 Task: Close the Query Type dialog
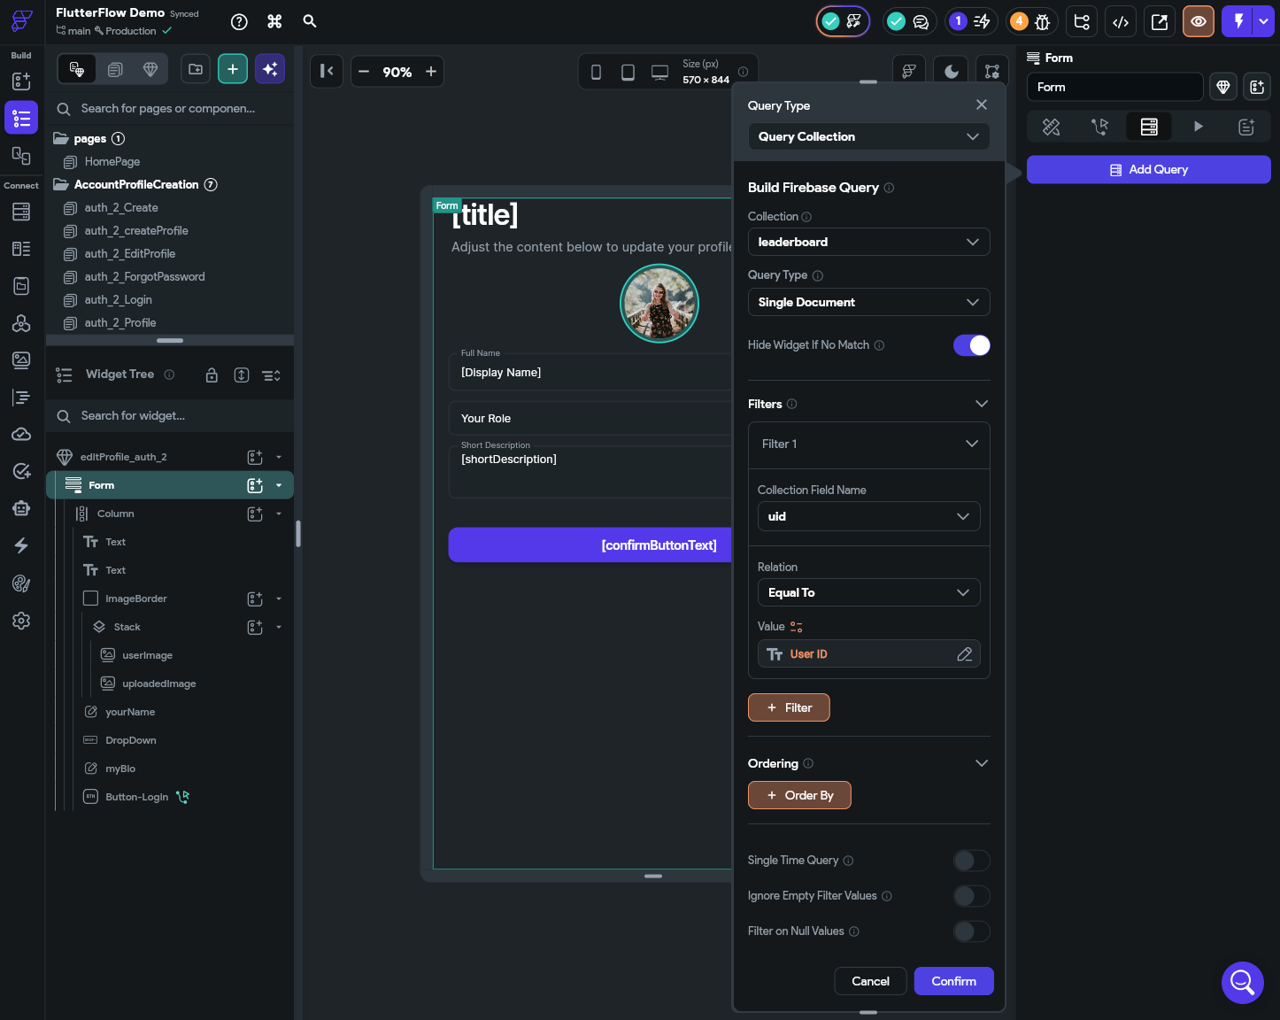pyautogui.click(x=982, y=104)
